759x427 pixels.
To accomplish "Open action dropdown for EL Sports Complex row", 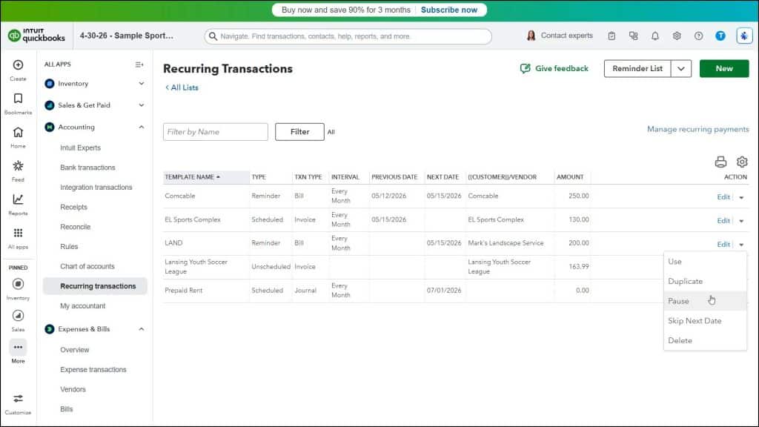I will pyautogui.click(x=741, y=221).
